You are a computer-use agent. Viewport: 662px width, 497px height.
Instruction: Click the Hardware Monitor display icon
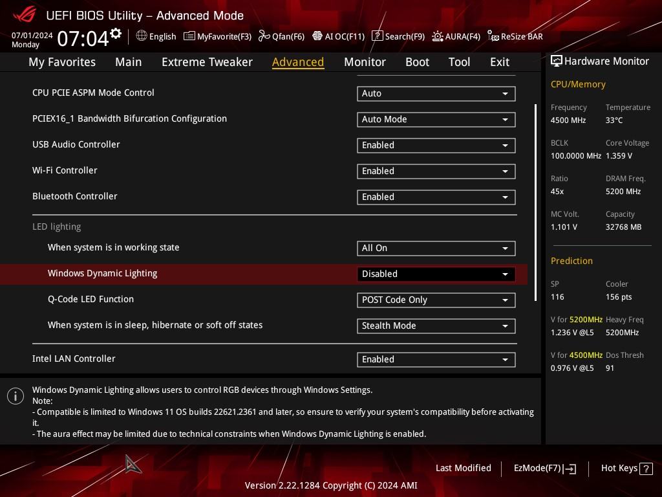tap(557, 61)
